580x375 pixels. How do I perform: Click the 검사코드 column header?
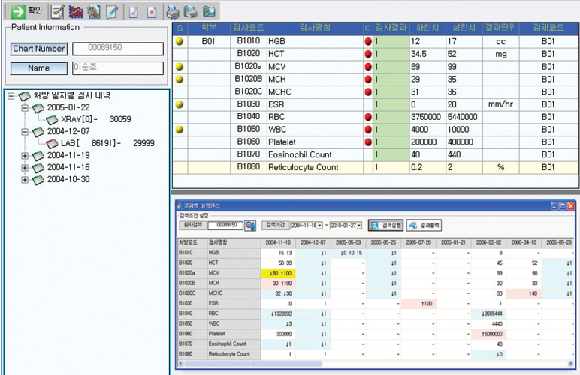(248, 28)
